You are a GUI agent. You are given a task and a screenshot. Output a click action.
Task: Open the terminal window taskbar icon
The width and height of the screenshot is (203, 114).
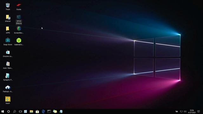click(49, 111)
